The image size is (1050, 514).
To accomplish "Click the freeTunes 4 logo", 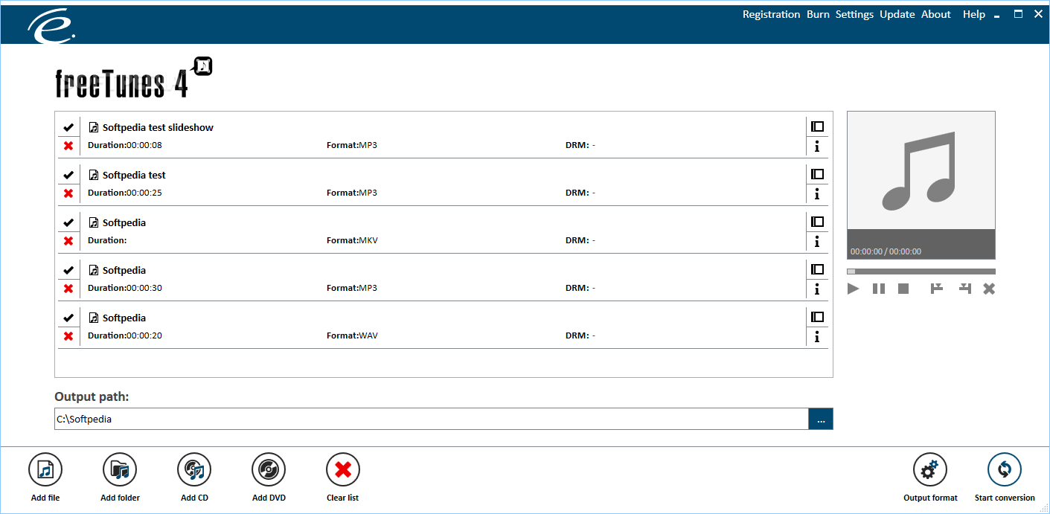I will (x=134, y=78).
